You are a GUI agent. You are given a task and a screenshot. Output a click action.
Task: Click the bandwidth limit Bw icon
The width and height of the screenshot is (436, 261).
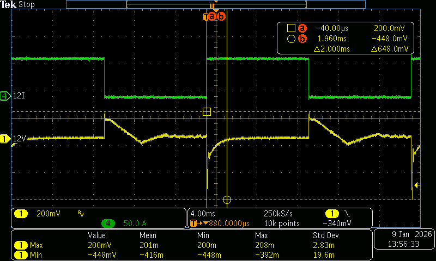(x=81, y=214)
